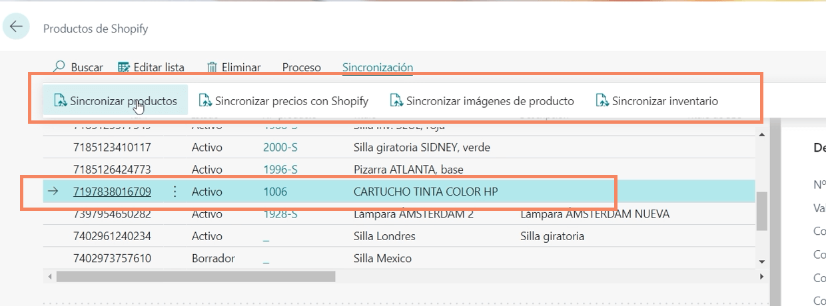The image size is (826, 306).
Task: Click the Eliminar trash icon
Action: pyautogui.click(x=212, y=67)
